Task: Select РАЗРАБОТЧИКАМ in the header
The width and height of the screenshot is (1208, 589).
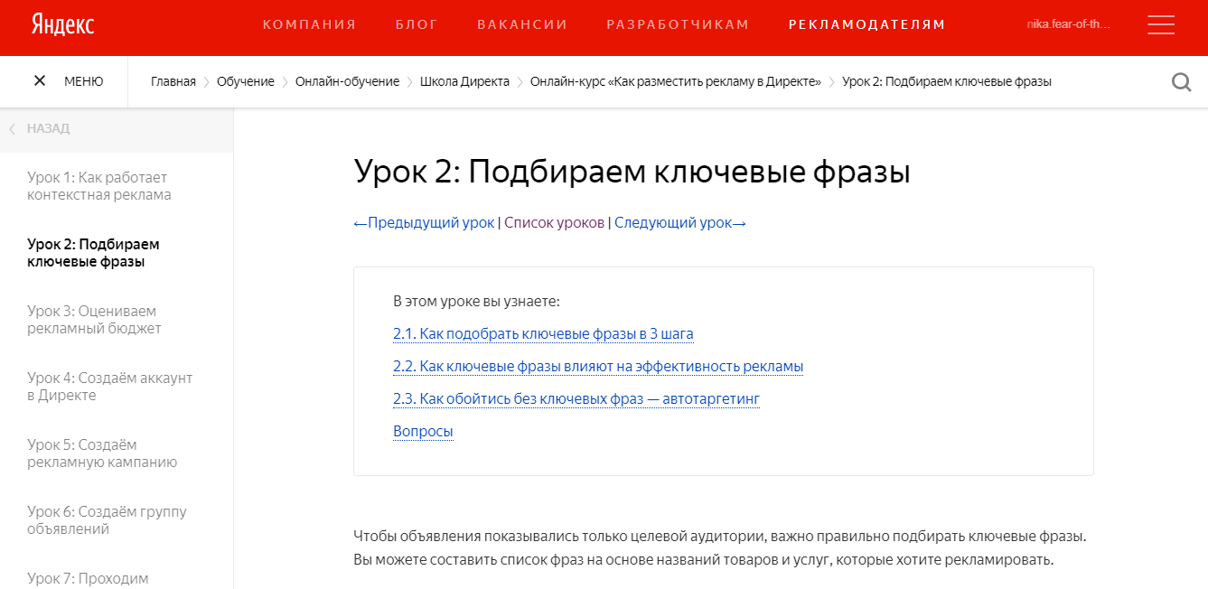Action: pos(677,24)
